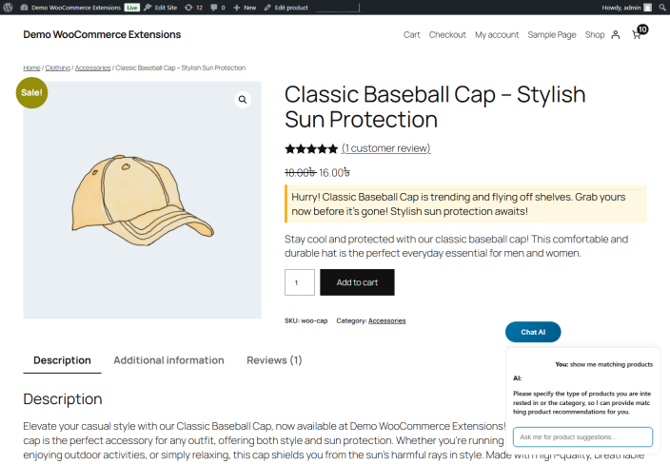Click the Demo WooCommerce Extensions site title
The width and height of the screenshot is (670, 464).
pos(102,34)
